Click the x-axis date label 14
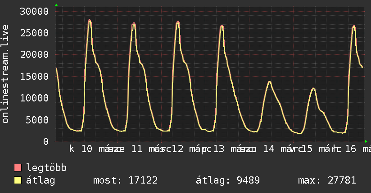Viewport: 371px width, 193px height. [x=269, y=149]
